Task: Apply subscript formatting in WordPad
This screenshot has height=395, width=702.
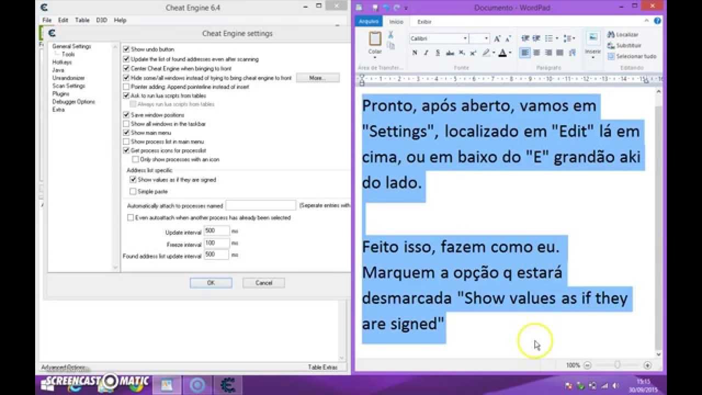Action: 462,53
